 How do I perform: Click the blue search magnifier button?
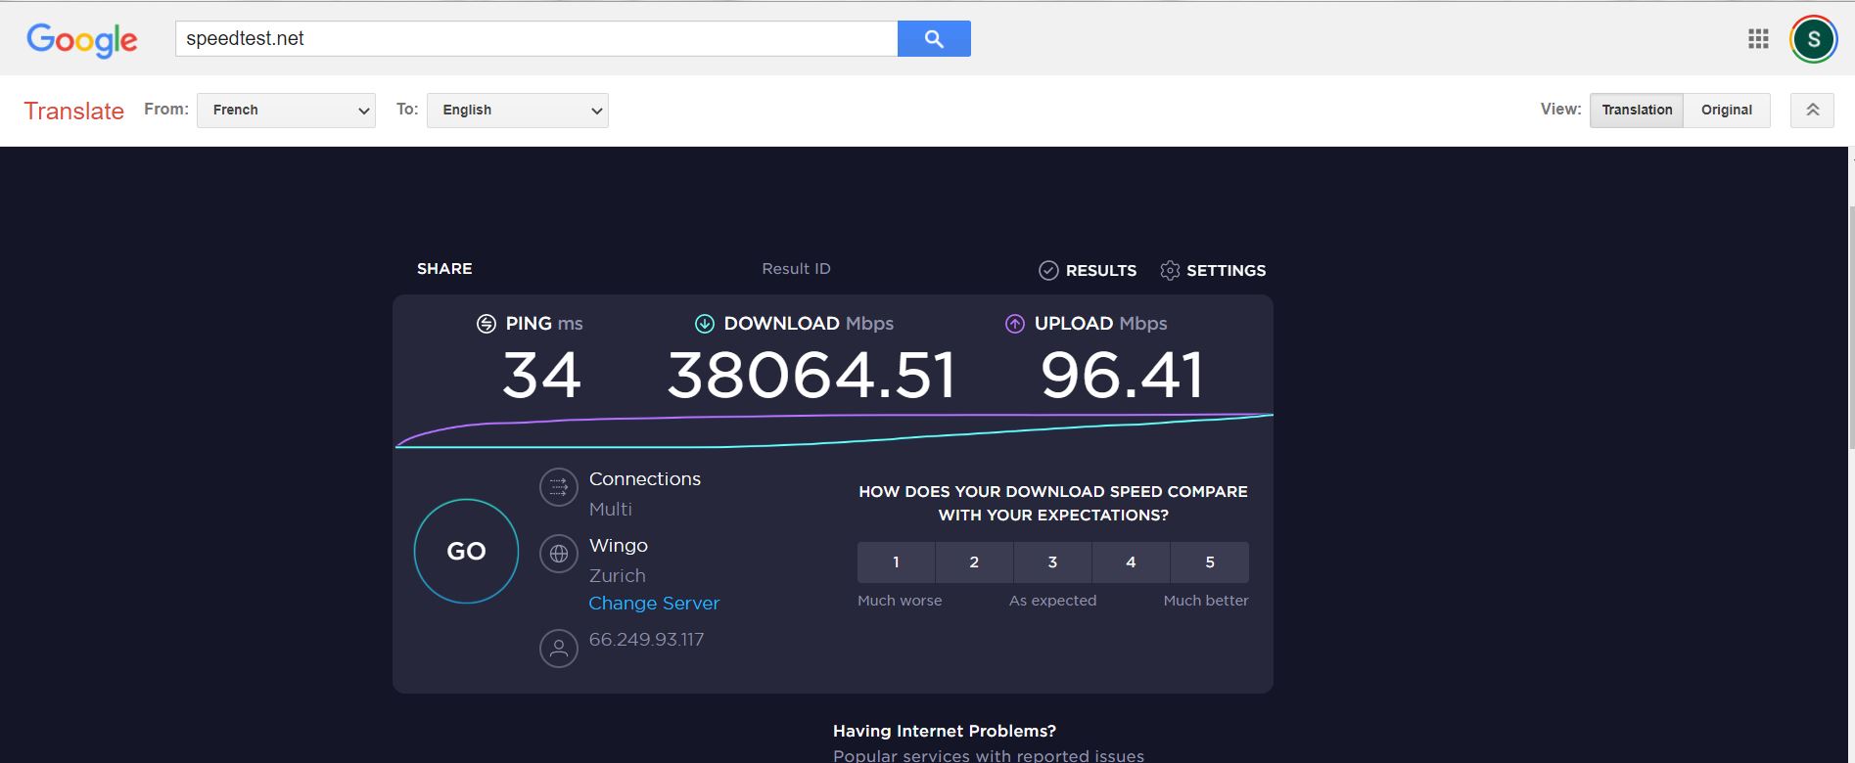pos(934,38)
